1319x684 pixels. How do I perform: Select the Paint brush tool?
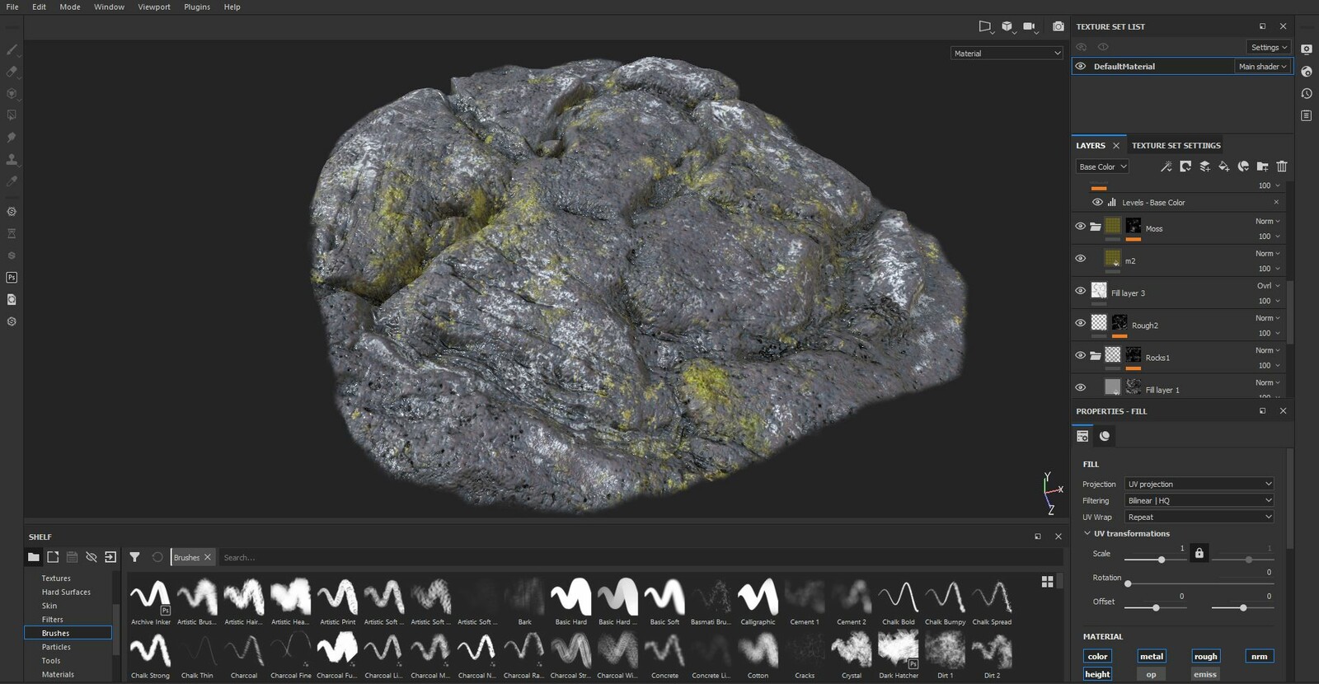click(12, 50)
